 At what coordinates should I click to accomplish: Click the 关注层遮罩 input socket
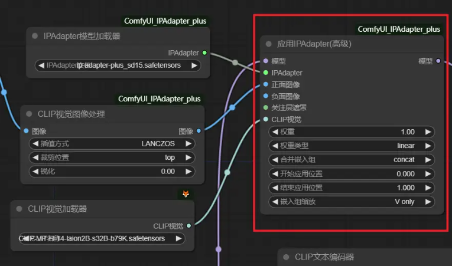coord(266,107)
